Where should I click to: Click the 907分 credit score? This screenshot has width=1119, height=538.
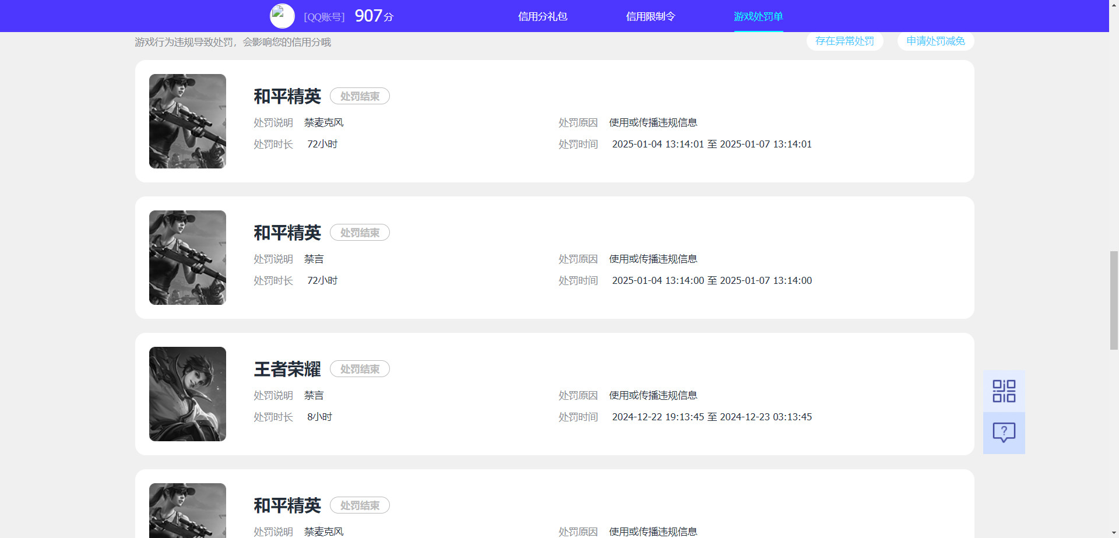pos(374,16)
